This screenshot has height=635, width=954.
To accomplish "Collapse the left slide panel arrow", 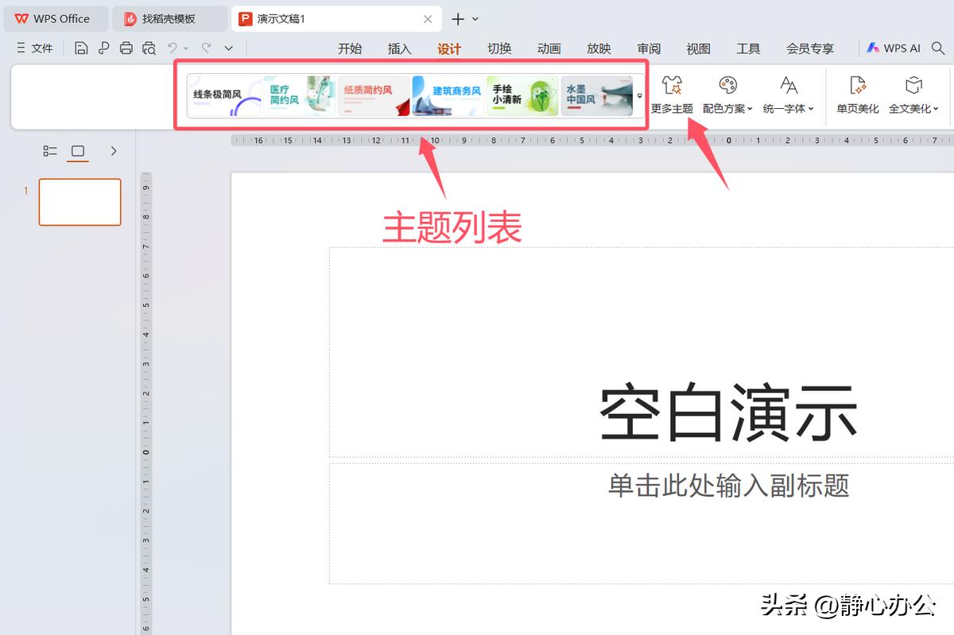I will tap(113, 150).
